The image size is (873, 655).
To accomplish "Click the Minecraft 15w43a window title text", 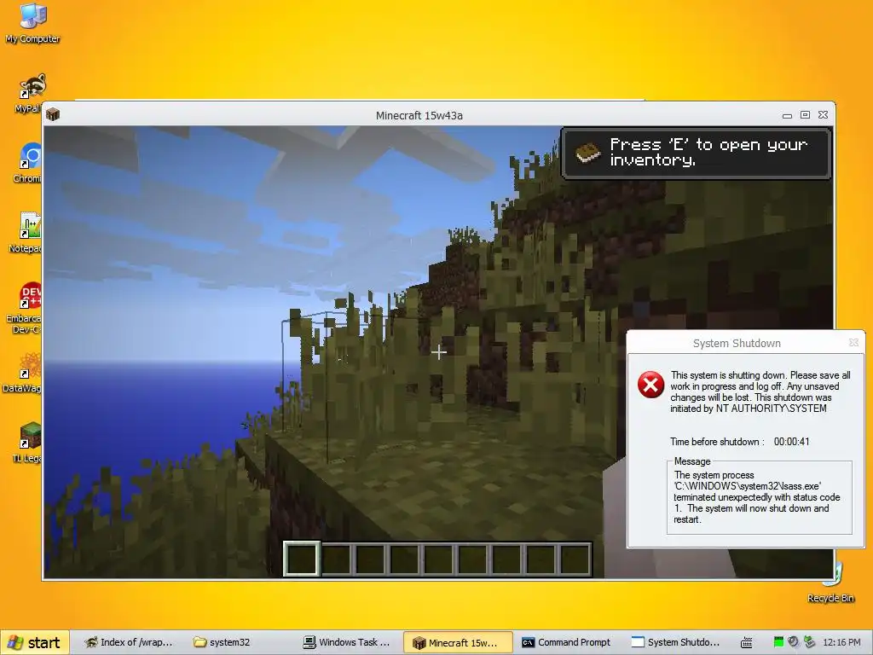I will (419, 115).
